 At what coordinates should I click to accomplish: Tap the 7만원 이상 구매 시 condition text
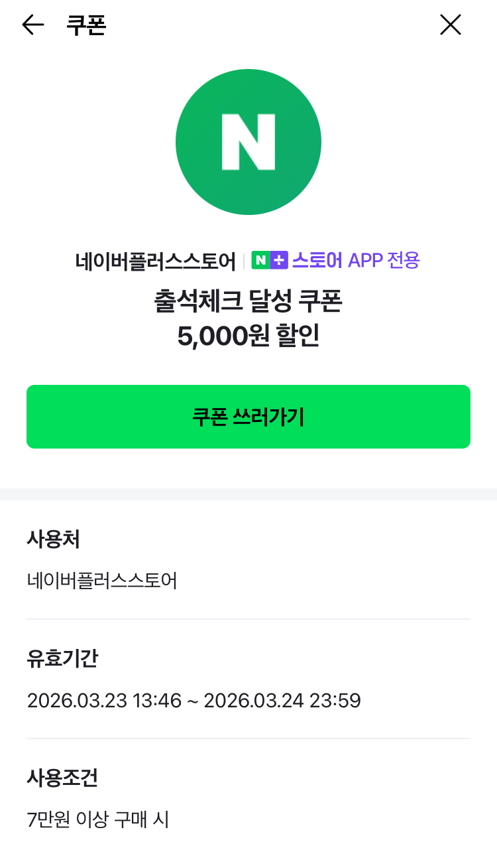(98, 820)
